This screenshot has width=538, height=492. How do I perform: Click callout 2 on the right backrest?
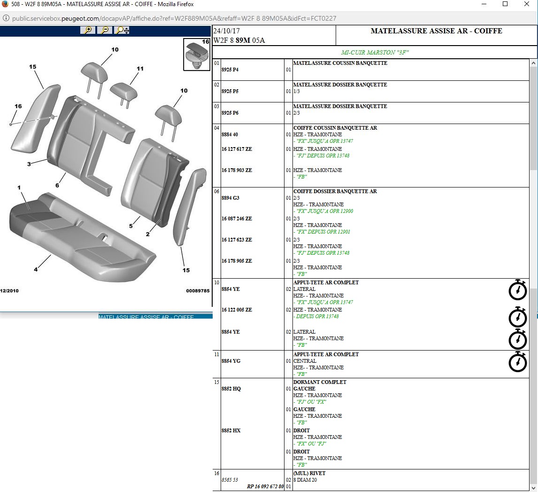coord(147,234)
